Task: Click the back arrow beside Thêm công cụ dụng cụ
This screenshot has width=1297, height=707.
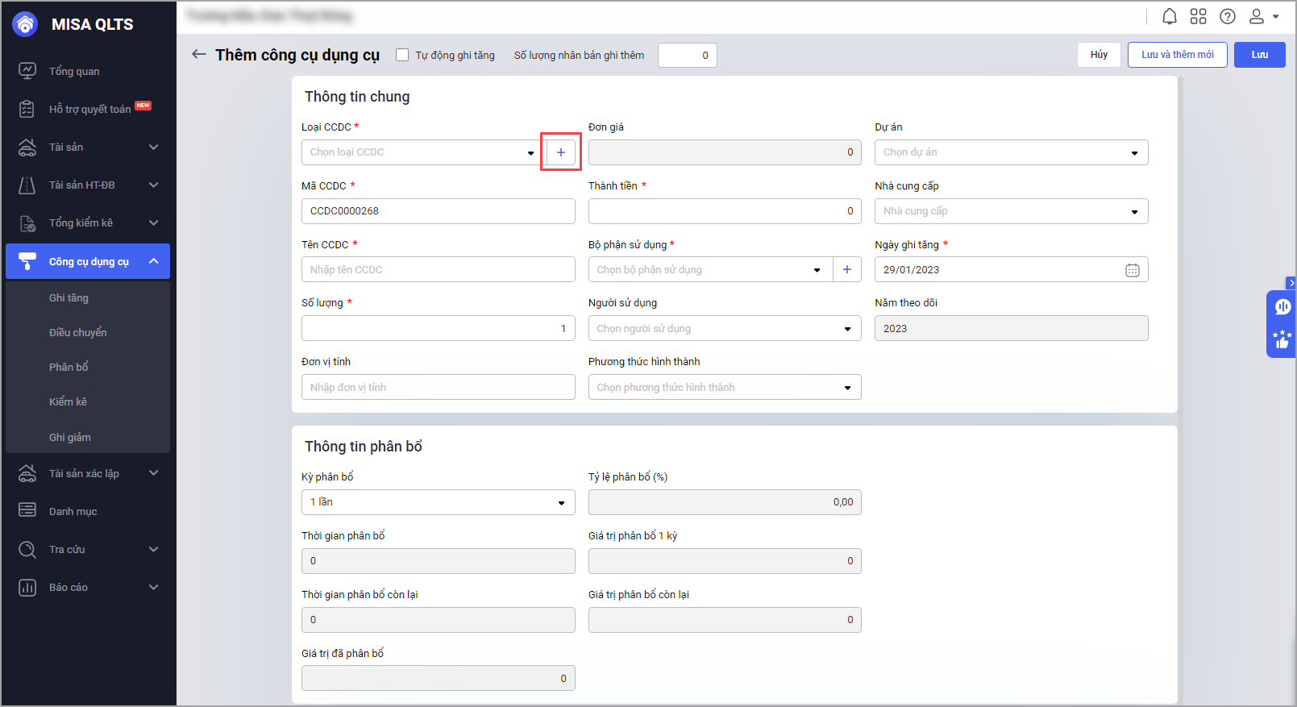Action: (198, 54)
